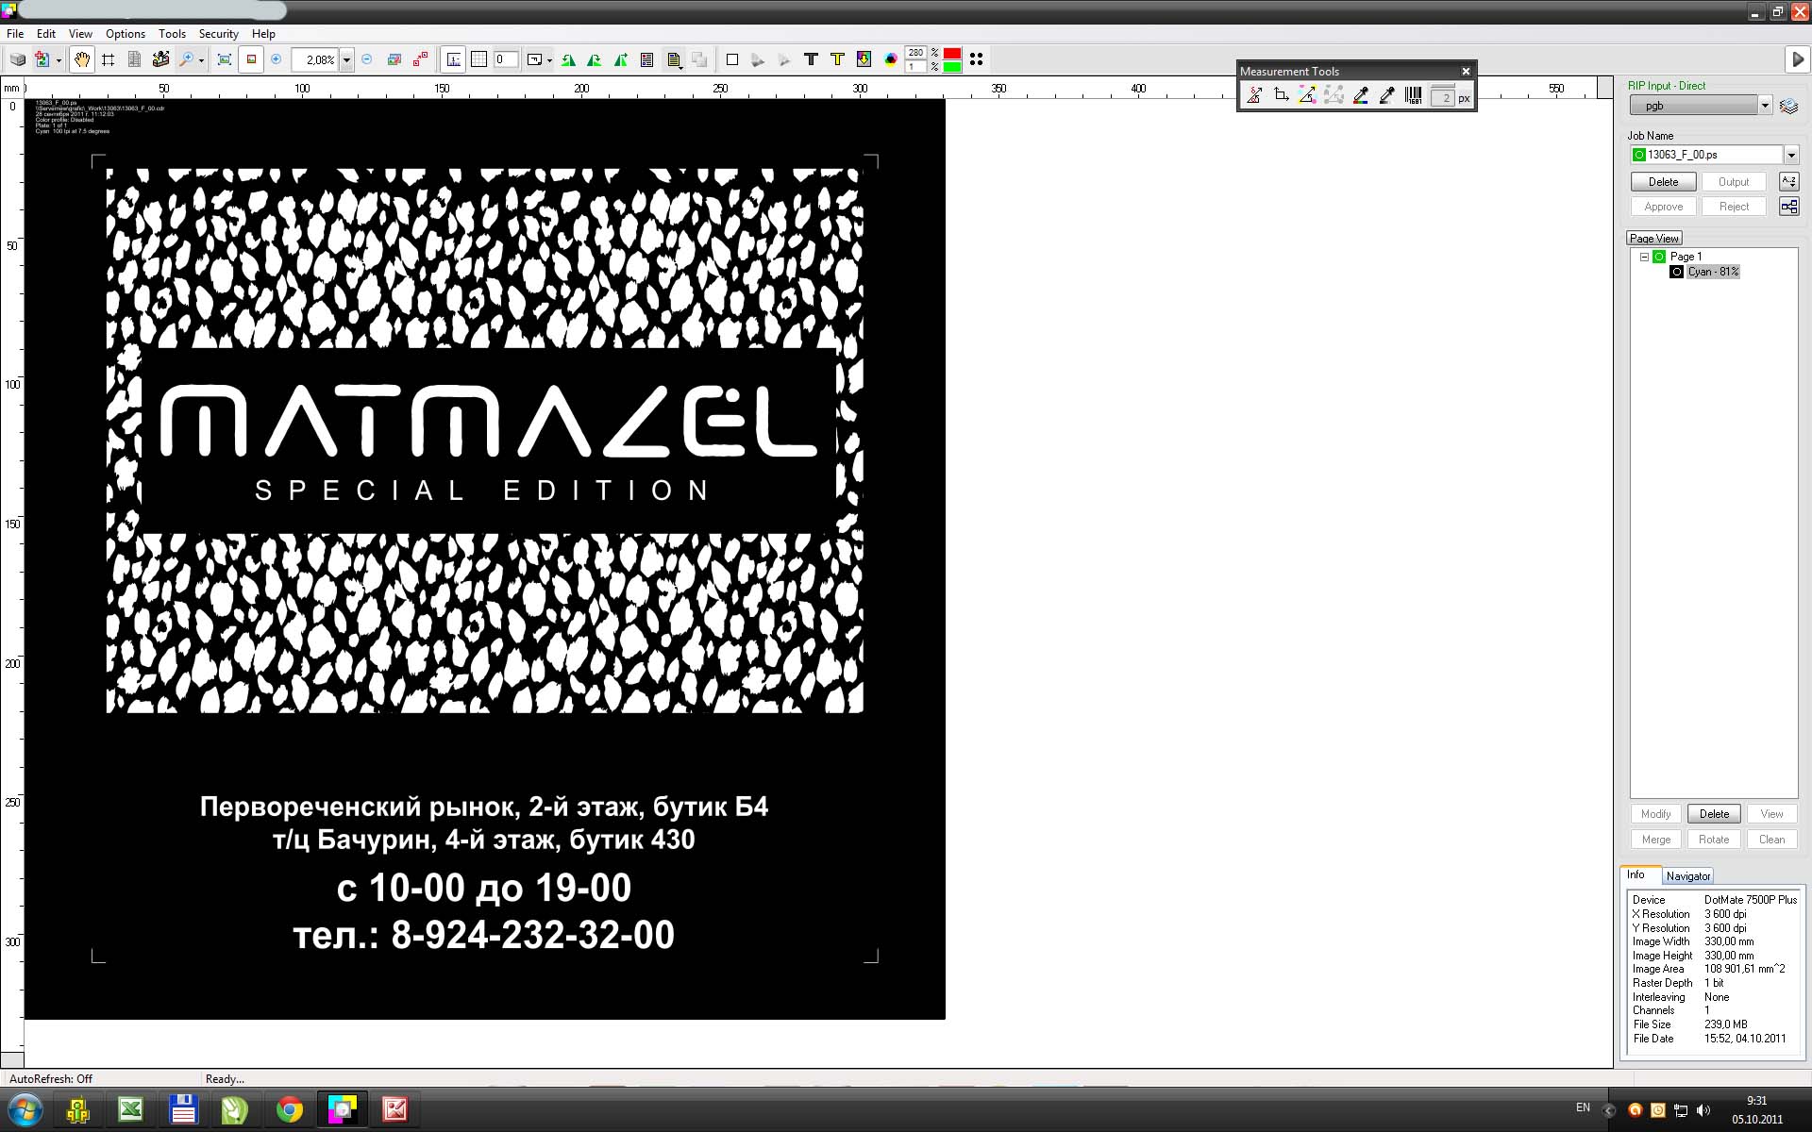
Task: Click the Excel icon in taskbar
Action: click(x=131, y=1109)
